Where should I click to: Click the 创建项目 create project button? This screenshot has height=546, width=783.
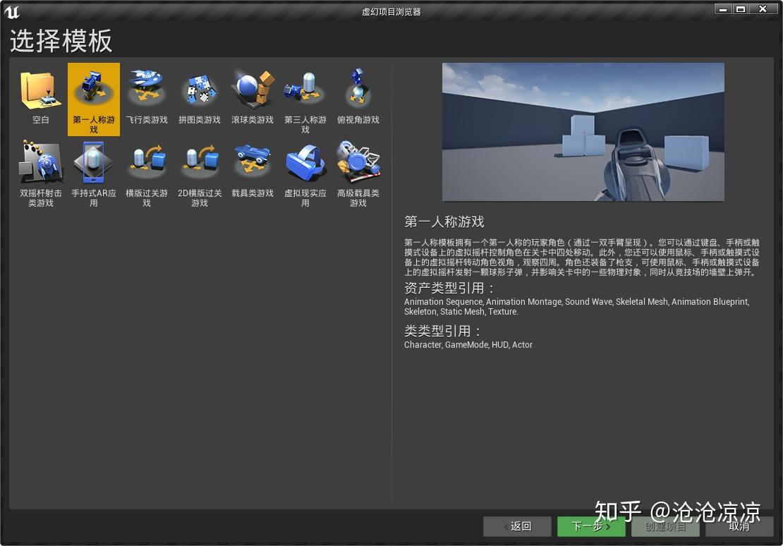pos(665,526)
